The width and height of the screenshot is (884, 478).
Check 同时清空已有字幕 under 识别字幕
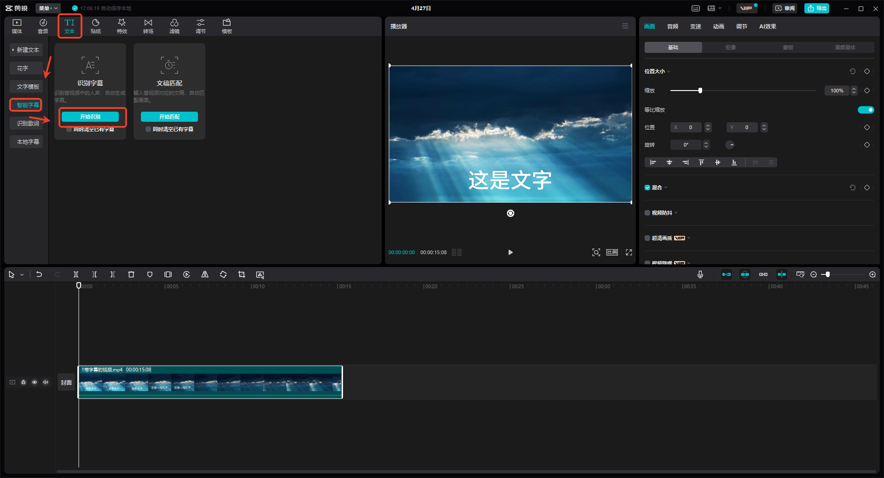point(69,130)
